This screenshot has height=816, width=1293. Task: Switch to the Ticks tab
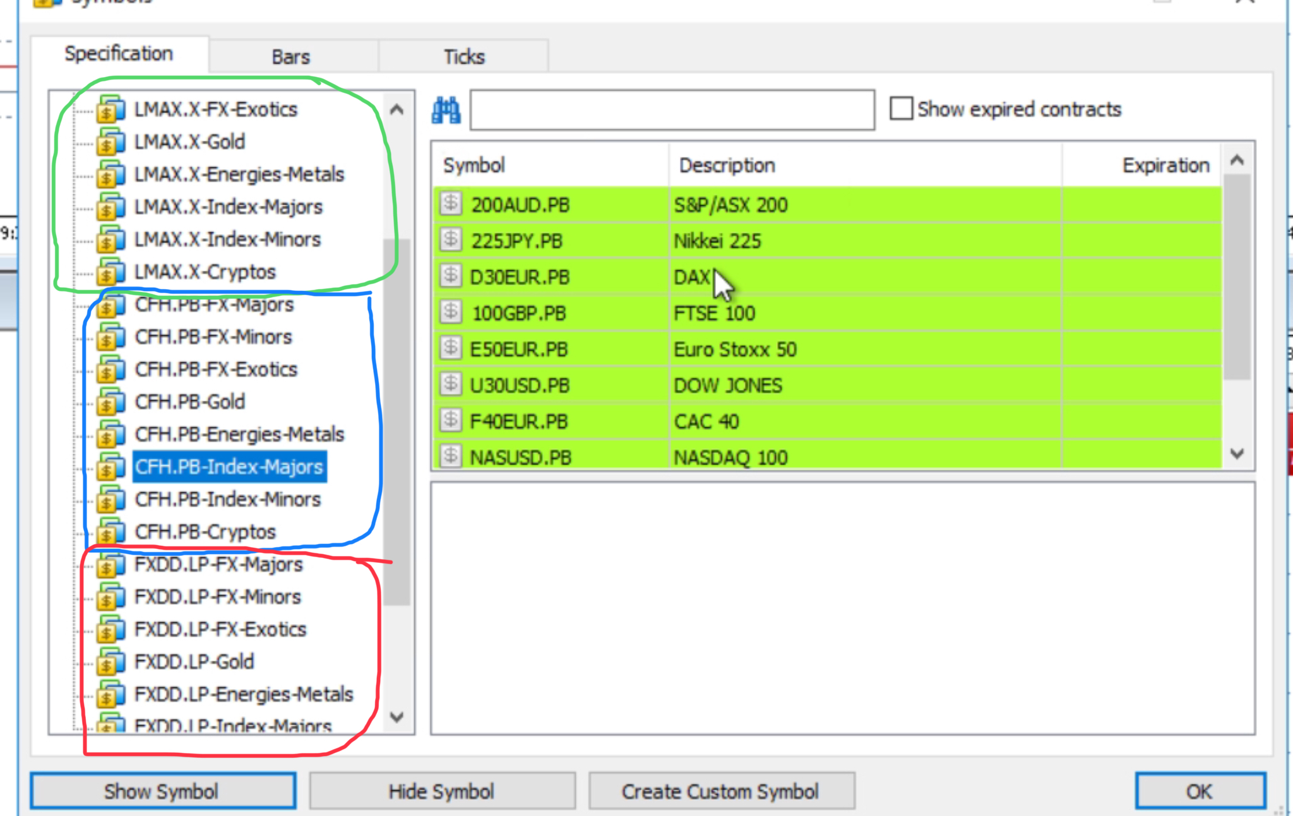click(464, 57)
